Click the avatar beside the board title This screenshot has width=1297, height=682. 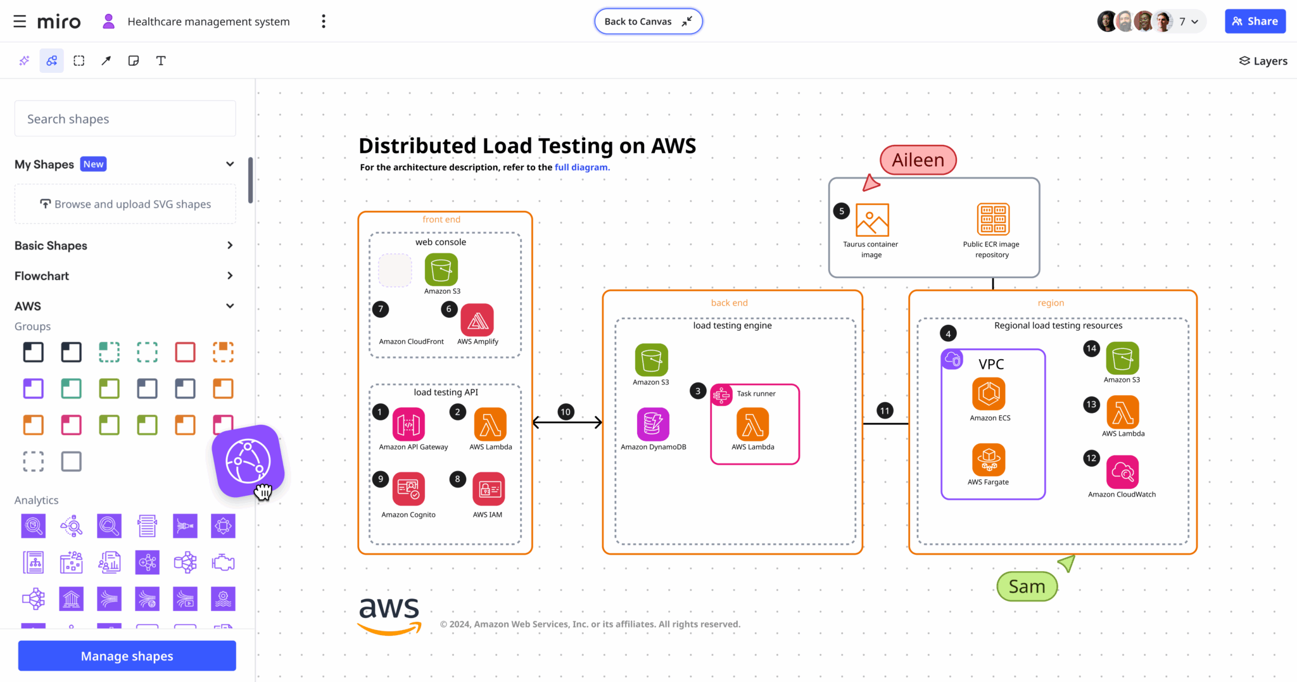tap(109, 21)
